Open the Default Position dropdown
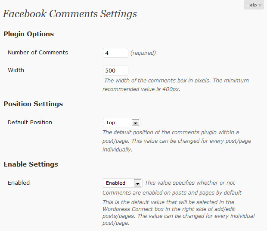The height and width of the screenshot is (233, 267). [x=121, y=123]
